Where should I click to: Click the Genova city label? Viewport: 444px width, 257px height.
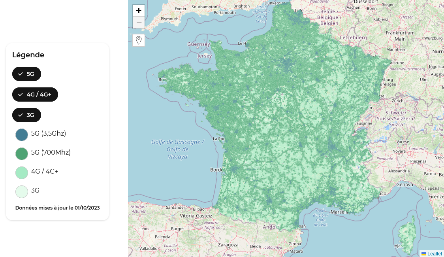click(404, 185)
